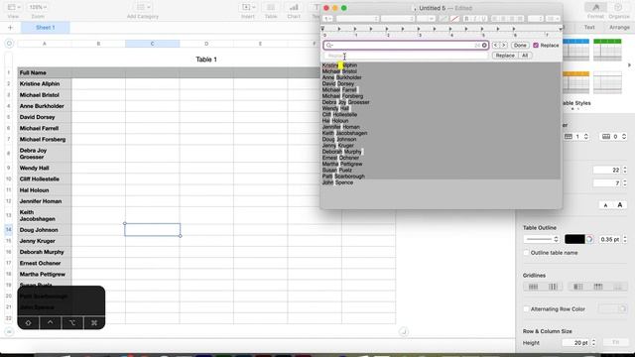
Task: Toggle the Replace checkbox in find bar
Action: 536,46
